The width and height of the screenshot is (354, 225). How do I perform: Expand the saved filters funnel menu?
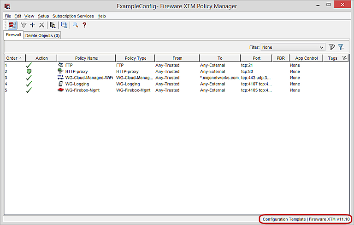[x=341, y=47]
